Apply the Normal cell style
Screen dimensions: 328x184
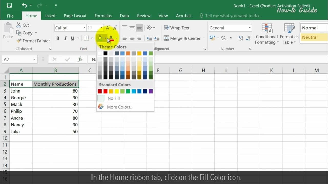tap(314, 28)
